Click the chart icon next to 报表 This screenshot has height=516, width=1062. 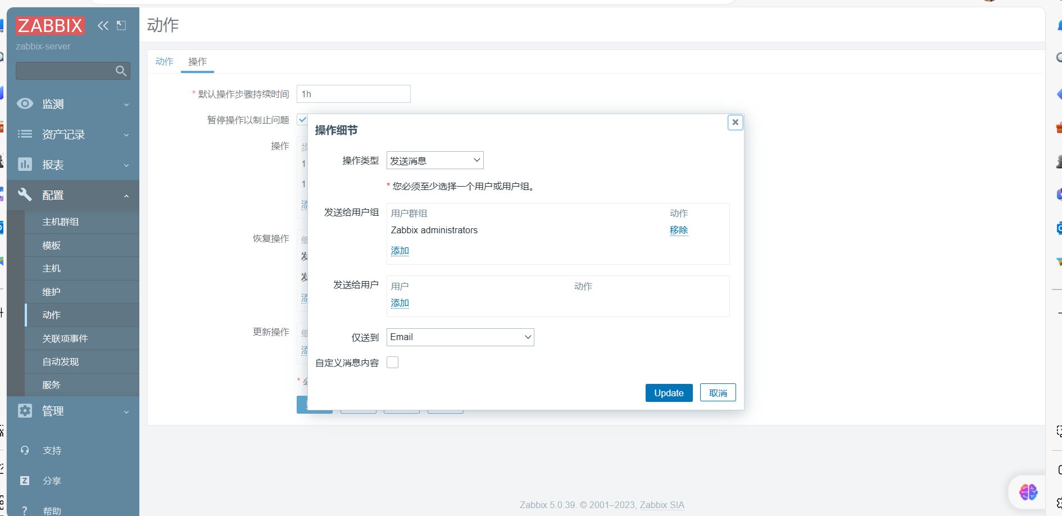point(25,164)
